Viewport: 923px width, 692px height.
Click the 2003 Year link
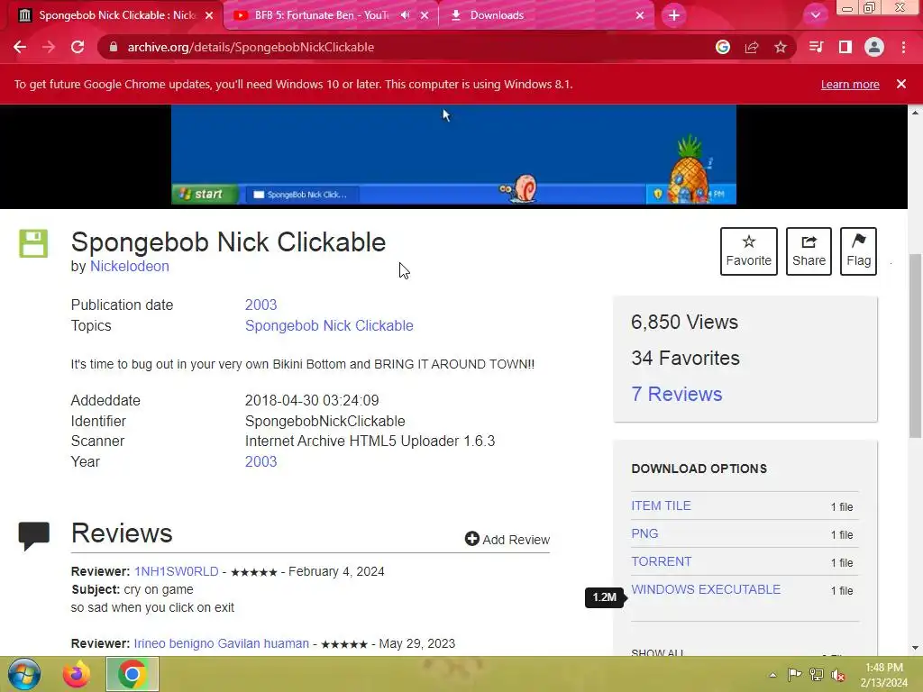(260, 461)
